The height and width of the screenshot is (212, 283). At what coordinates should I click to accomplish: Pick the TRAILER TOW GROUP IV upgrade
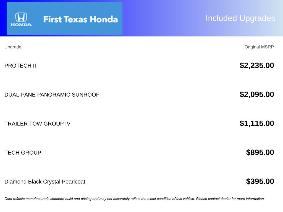pyautogui.click(x=37, y=124)
